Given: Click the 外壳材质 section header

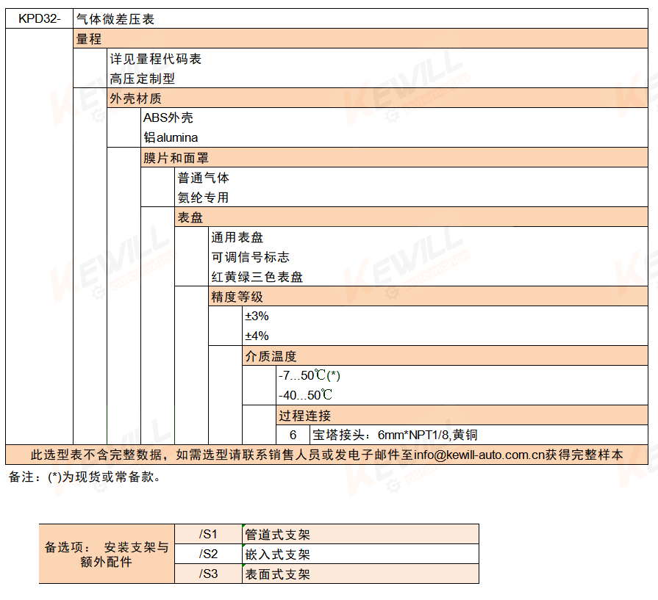Looking at the screenshot, I should pyautogui.click(x=378, y=98).
